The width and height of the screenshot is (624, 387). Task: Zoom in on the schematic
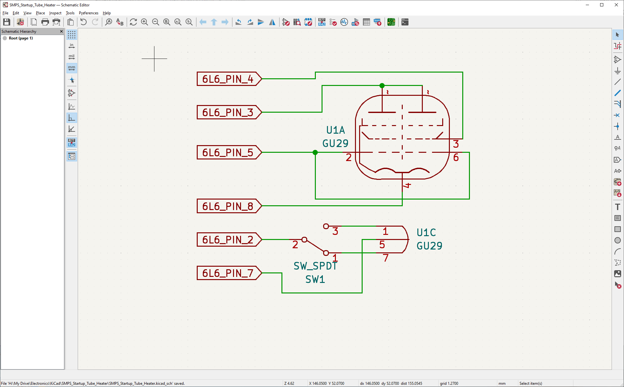point(145,22)
